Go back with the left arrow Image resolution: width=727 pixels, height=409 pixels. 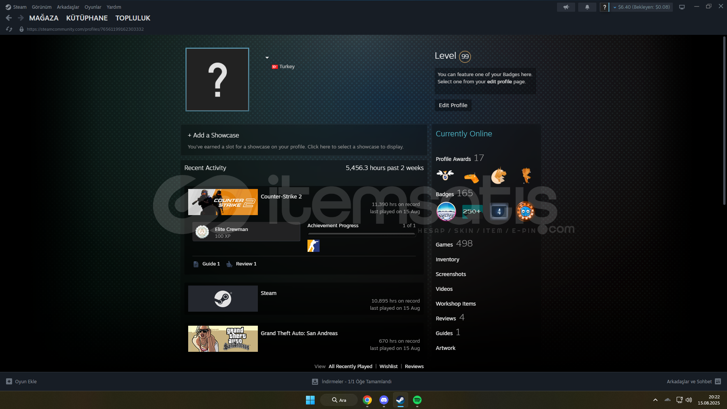pos(9,18)
